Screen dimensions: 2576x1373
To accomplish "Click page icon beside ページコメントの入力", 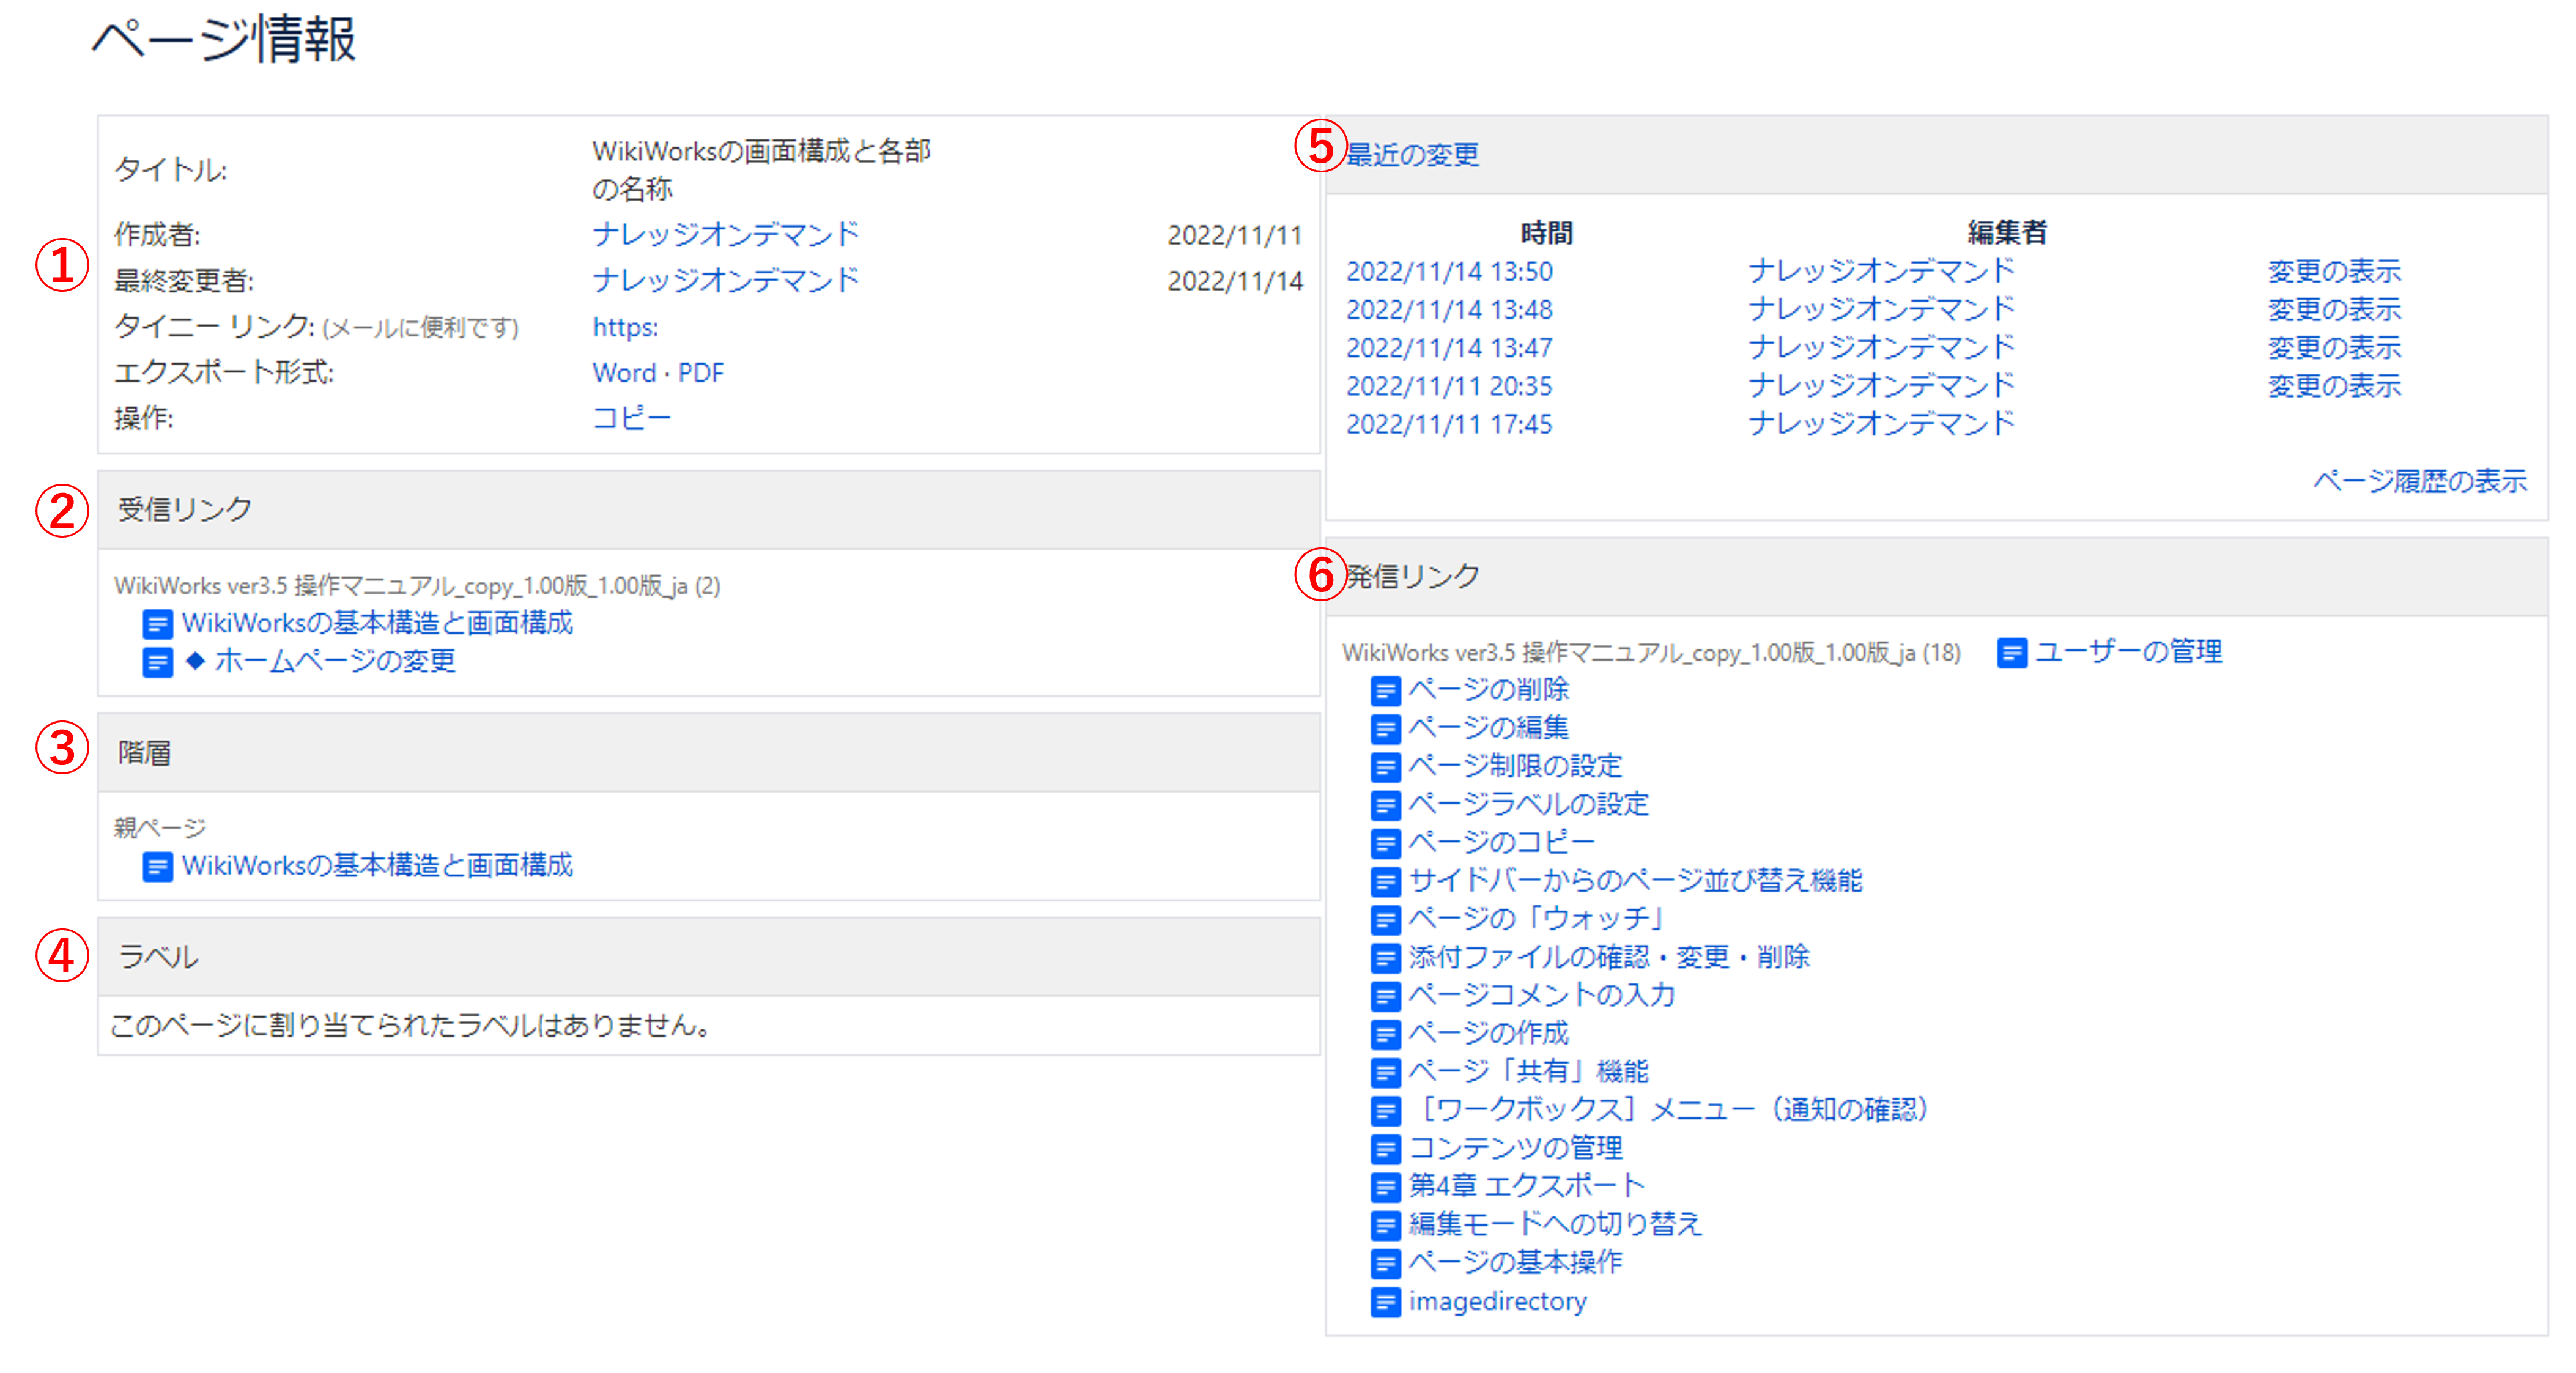I will 1385,996.
